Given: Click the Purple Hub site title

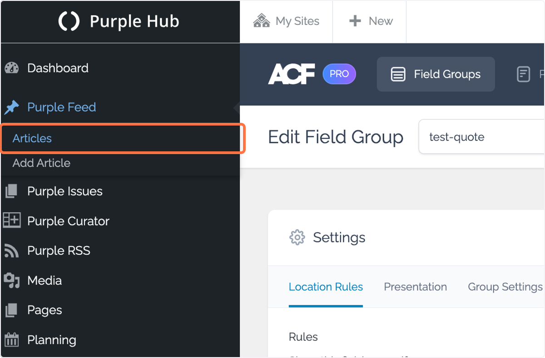Looking at the screenshot, I should 134,21.
